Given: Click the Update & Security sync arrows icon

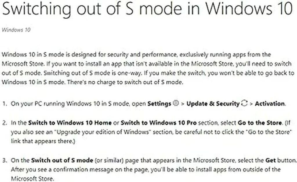Looking at the screenshot, I should (x=244, y=103).
